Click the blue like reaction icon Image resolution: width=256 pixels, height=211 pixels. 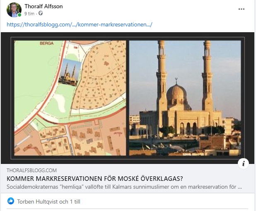pyautogui.click(x=11, y=201)
